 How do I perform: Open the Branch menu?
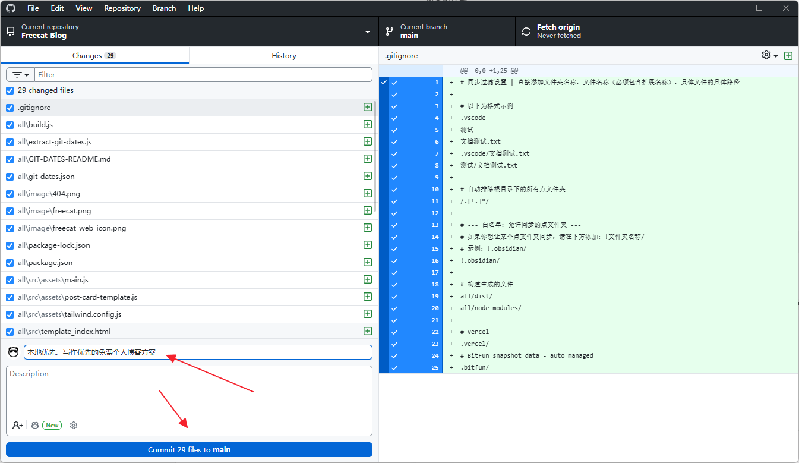[x=164, y=8]
